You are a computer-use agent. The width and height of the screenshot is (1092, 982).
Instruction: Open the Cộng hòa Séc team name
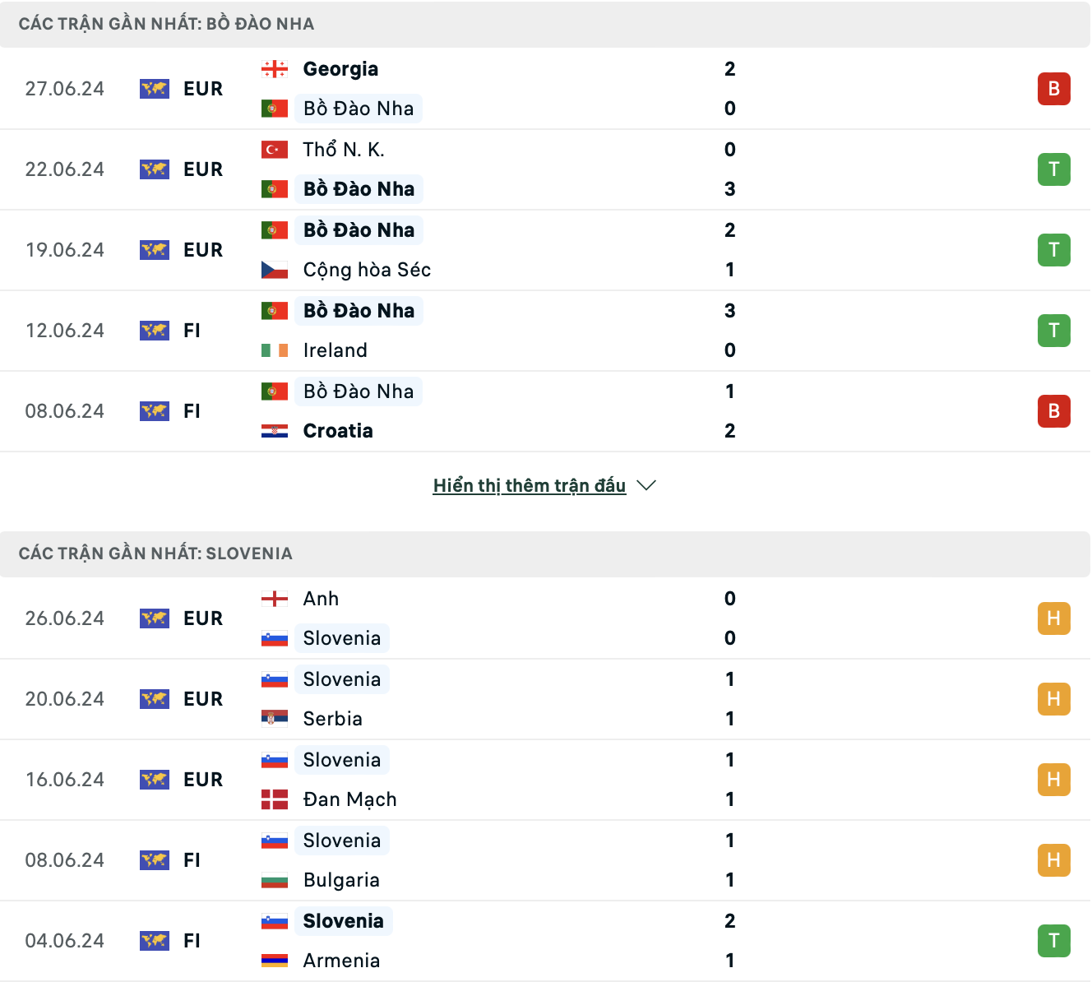[367, 270]
